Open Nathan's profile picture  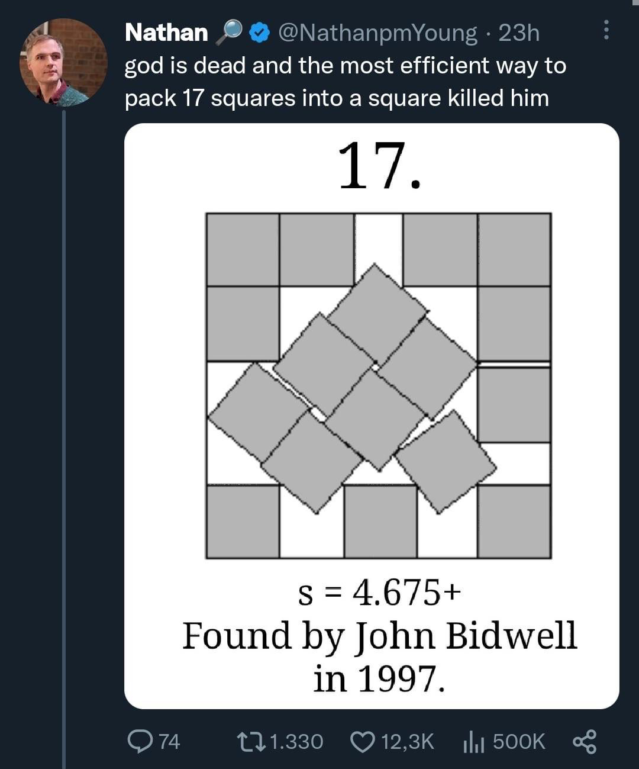click(63, 62)
